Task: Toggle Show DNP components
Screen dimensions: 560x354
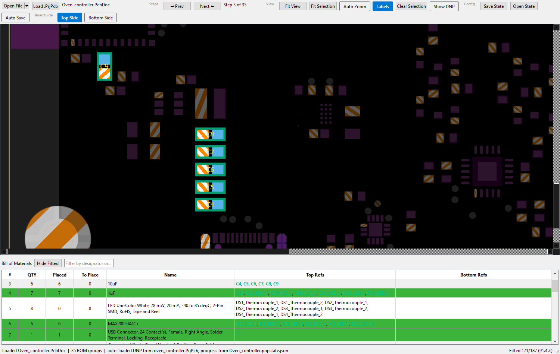Action: [444, 6]
